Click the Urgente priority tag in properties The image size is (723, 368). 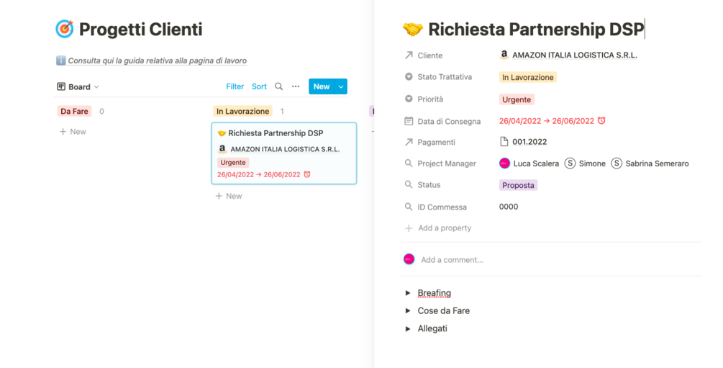pos(517,99)
